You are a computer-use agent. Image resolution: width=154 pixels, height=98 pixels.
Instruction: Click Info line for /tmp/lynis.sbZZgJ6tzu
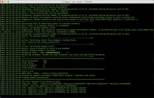coord(43,90)
